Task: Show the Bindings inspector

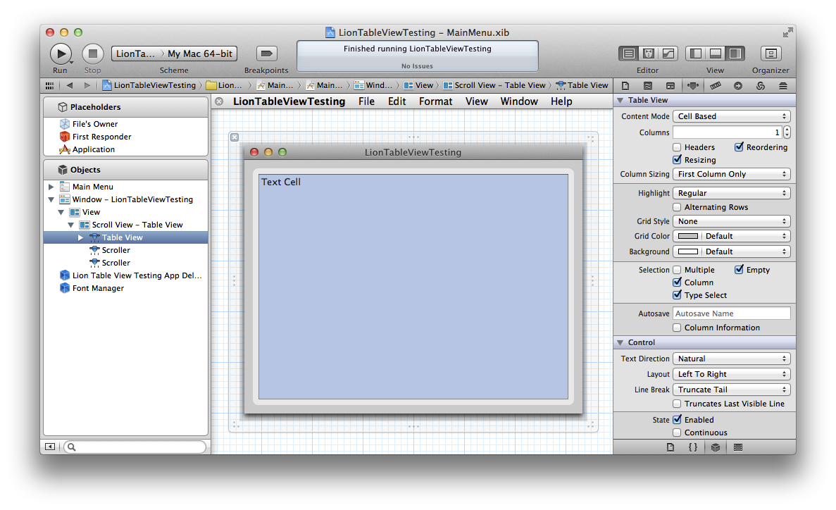Action: (761, 86)
